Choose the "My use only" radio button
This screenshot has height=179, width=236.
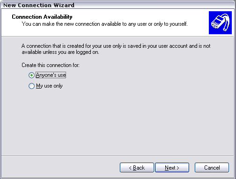pos(31,86)
